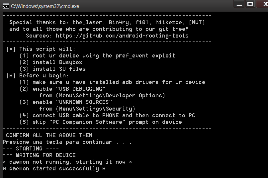Click the 'install Busybox' line
268x178 pixels.
pyautogui.click(x=51, y=62)
